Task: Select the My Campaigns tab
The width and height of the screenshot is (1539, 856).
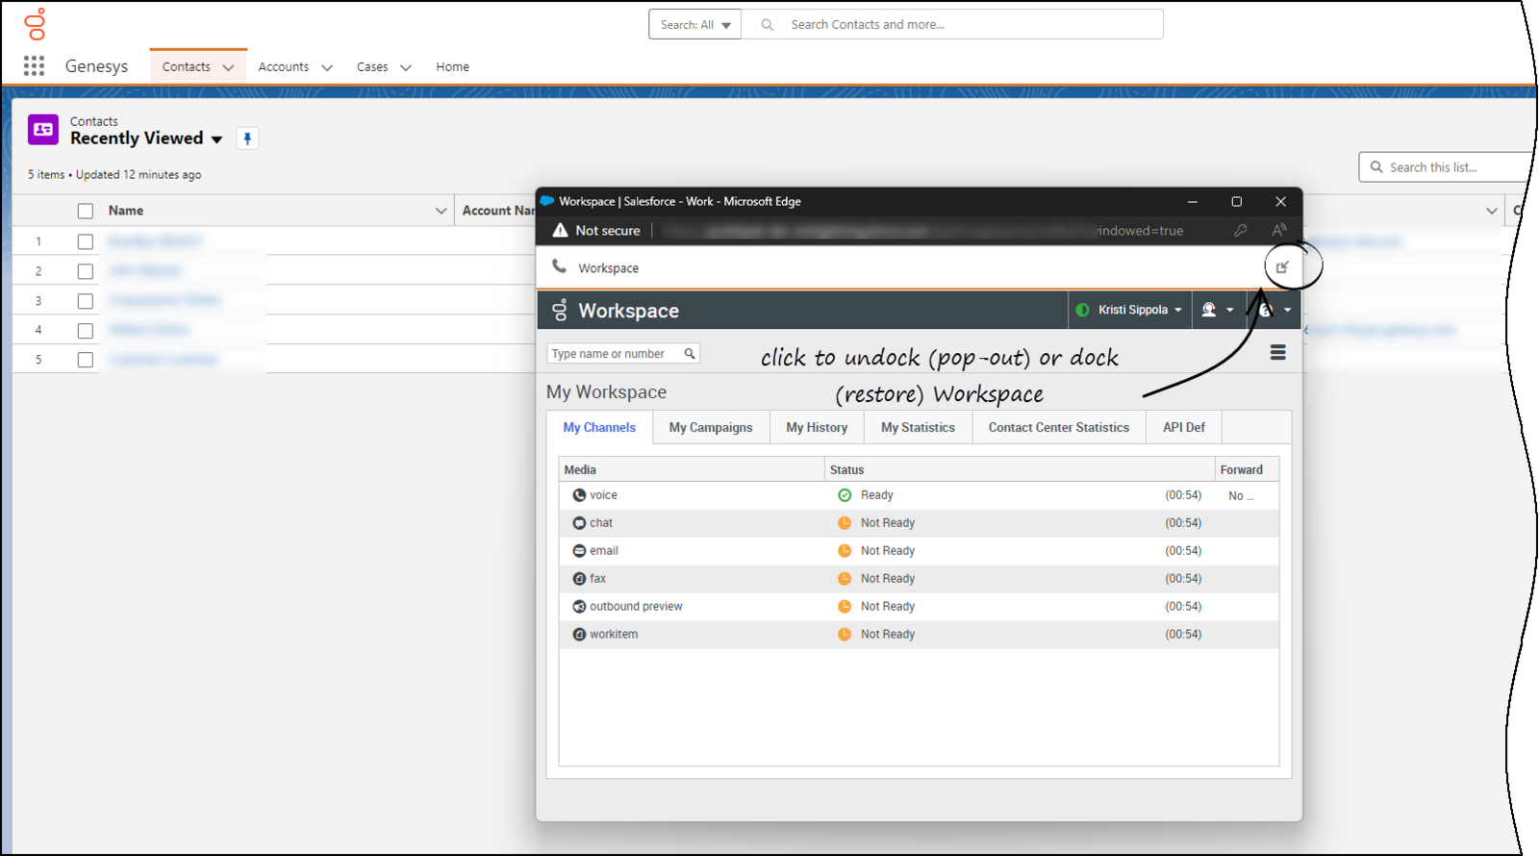Action: click(x=711, y=427)
